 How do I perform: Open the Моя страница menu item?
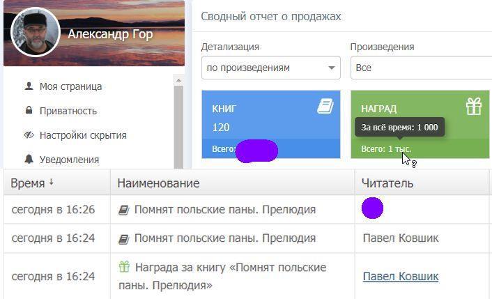tap(70, 86)
